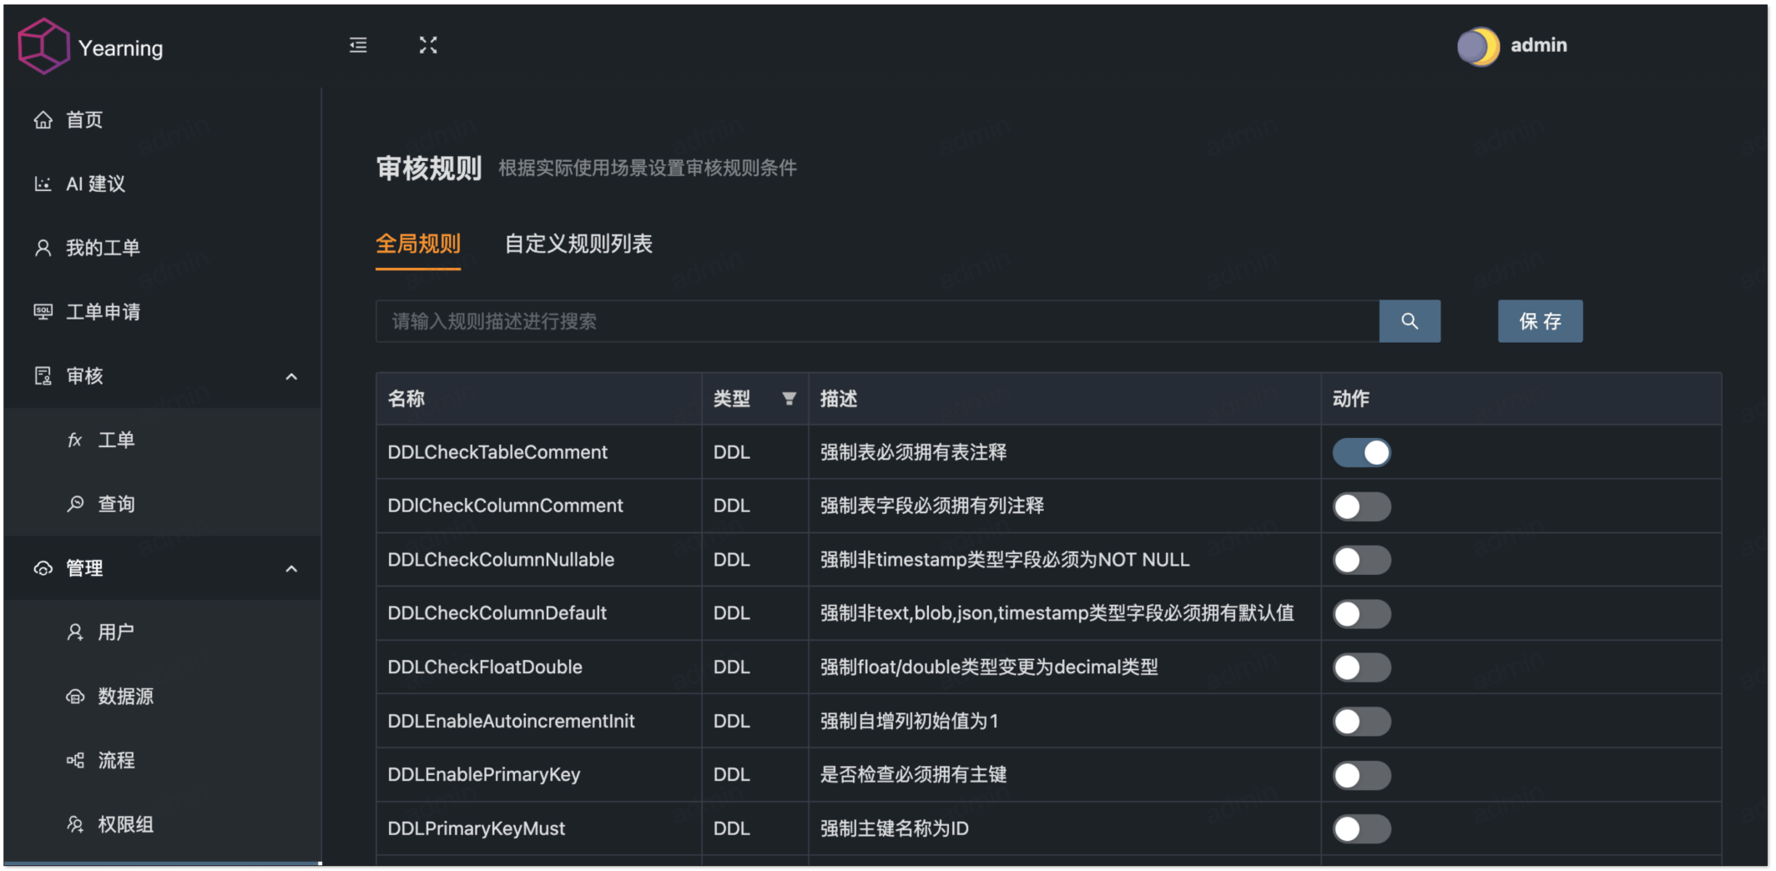Click the 保存 button
This screenshot has width=1776, height=871.
point(1540,320)
